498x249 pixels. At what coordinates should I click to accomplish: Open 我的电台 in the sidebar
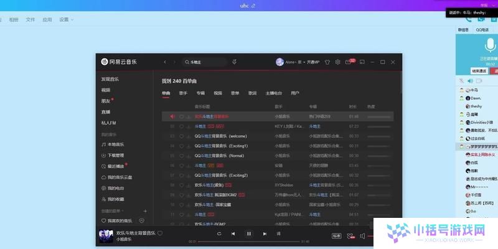(x=113, y=188)
